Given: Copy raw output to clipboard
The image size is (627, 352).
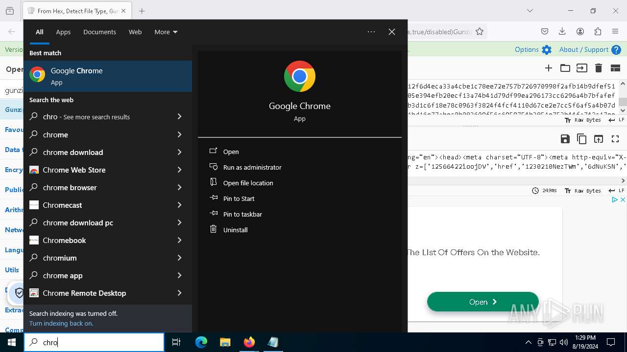Looking at the screenshot, I should click(581, 139).
